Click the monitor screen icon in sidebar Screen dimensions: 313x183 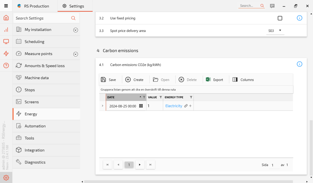tap(6, 42)
